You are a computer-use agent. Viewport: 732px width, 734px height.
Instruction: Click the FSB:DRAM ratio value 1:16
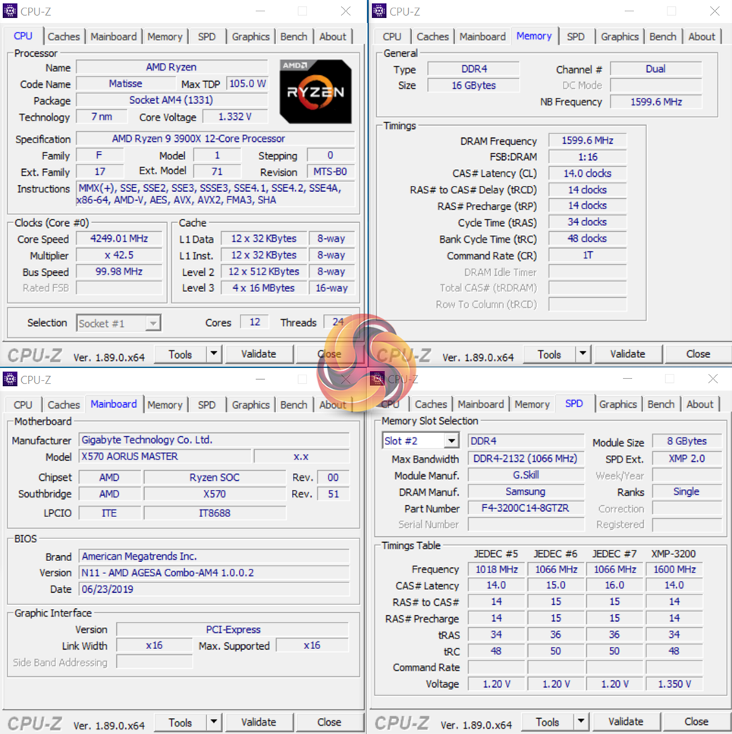[587, 157]
